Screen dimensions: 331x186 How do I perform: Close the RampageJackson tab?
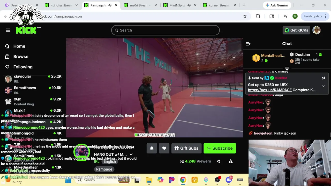pos(116,5)
